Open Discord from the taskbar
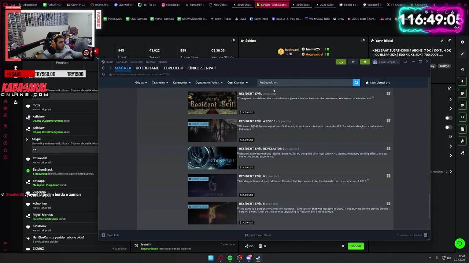 coord(249,258)
